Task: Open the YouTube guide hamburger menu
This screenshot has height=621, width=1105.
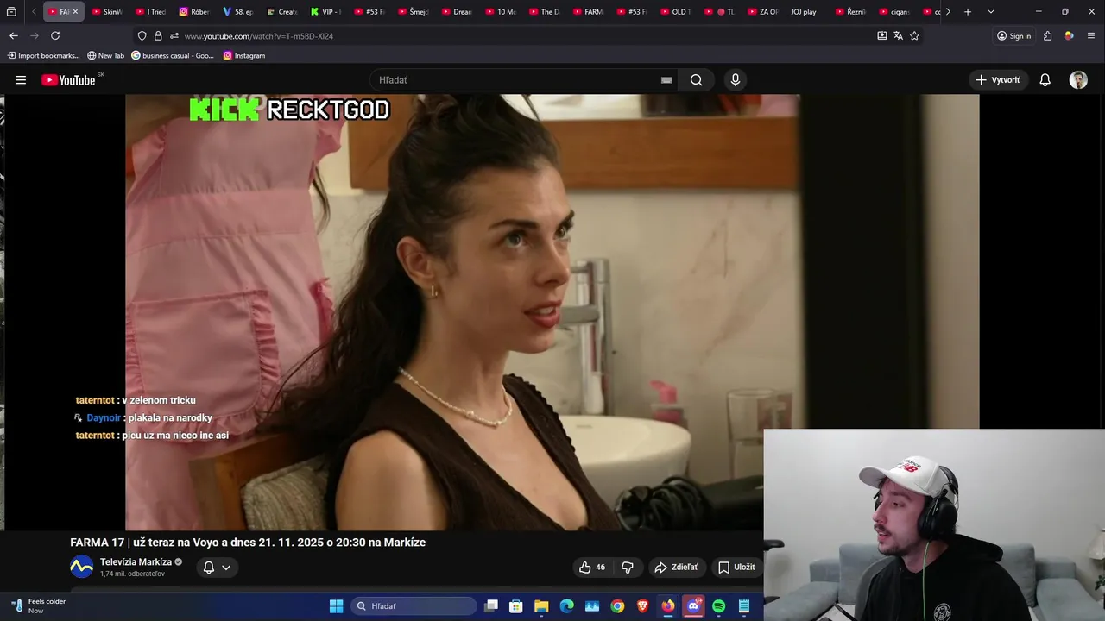Action: (x=21, y=80)
